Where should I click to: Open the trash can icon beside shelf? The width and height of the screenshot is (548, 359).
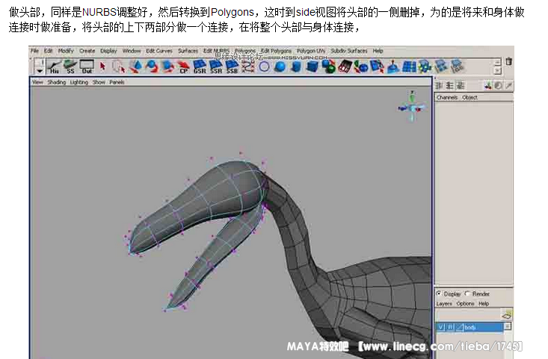tap(508, 61)
